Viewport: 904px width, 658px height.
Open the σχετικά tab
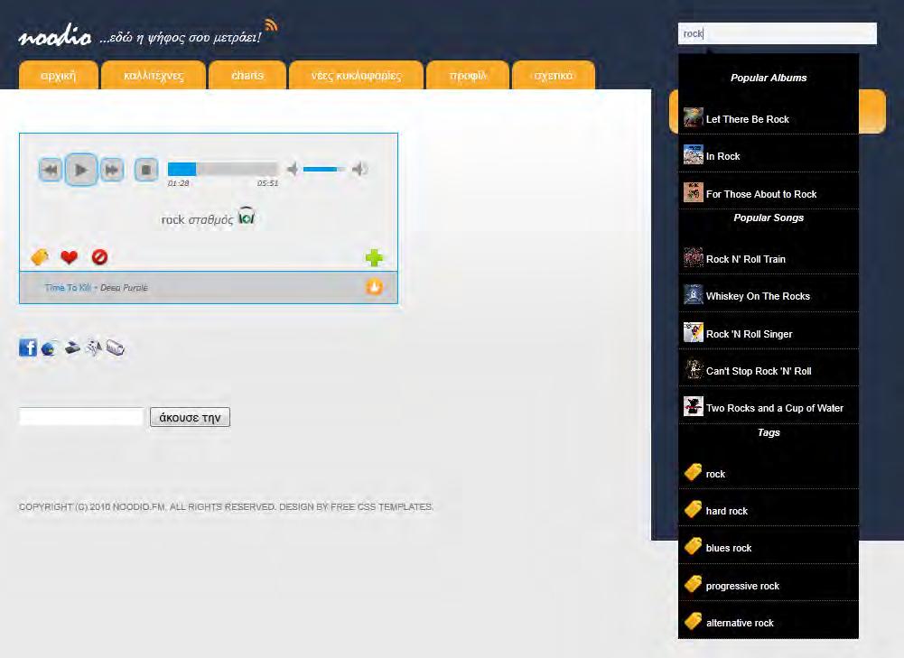click(554, 76)
